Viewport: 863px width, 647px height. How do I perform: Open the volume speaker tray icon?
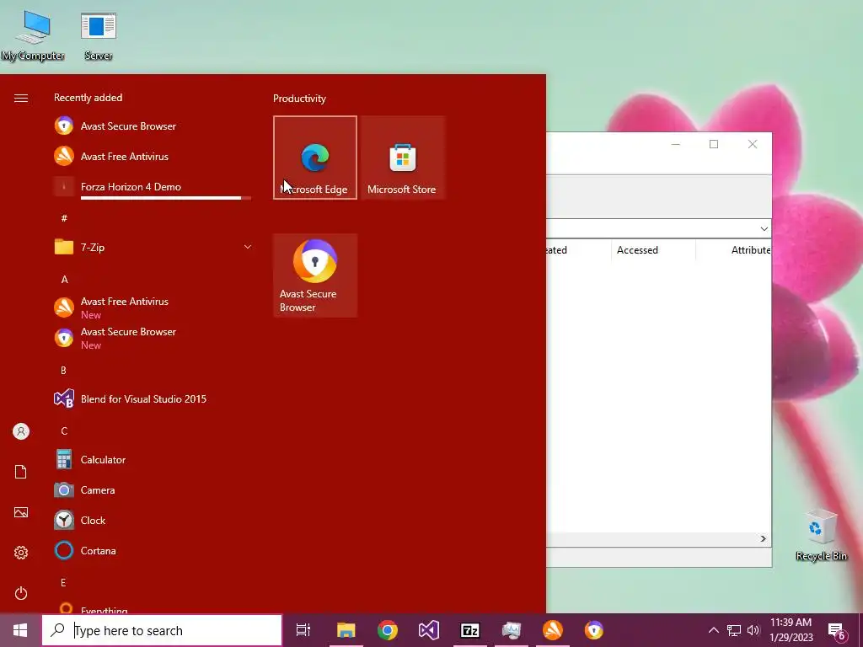pyautogui.click(x=753, y=630)
